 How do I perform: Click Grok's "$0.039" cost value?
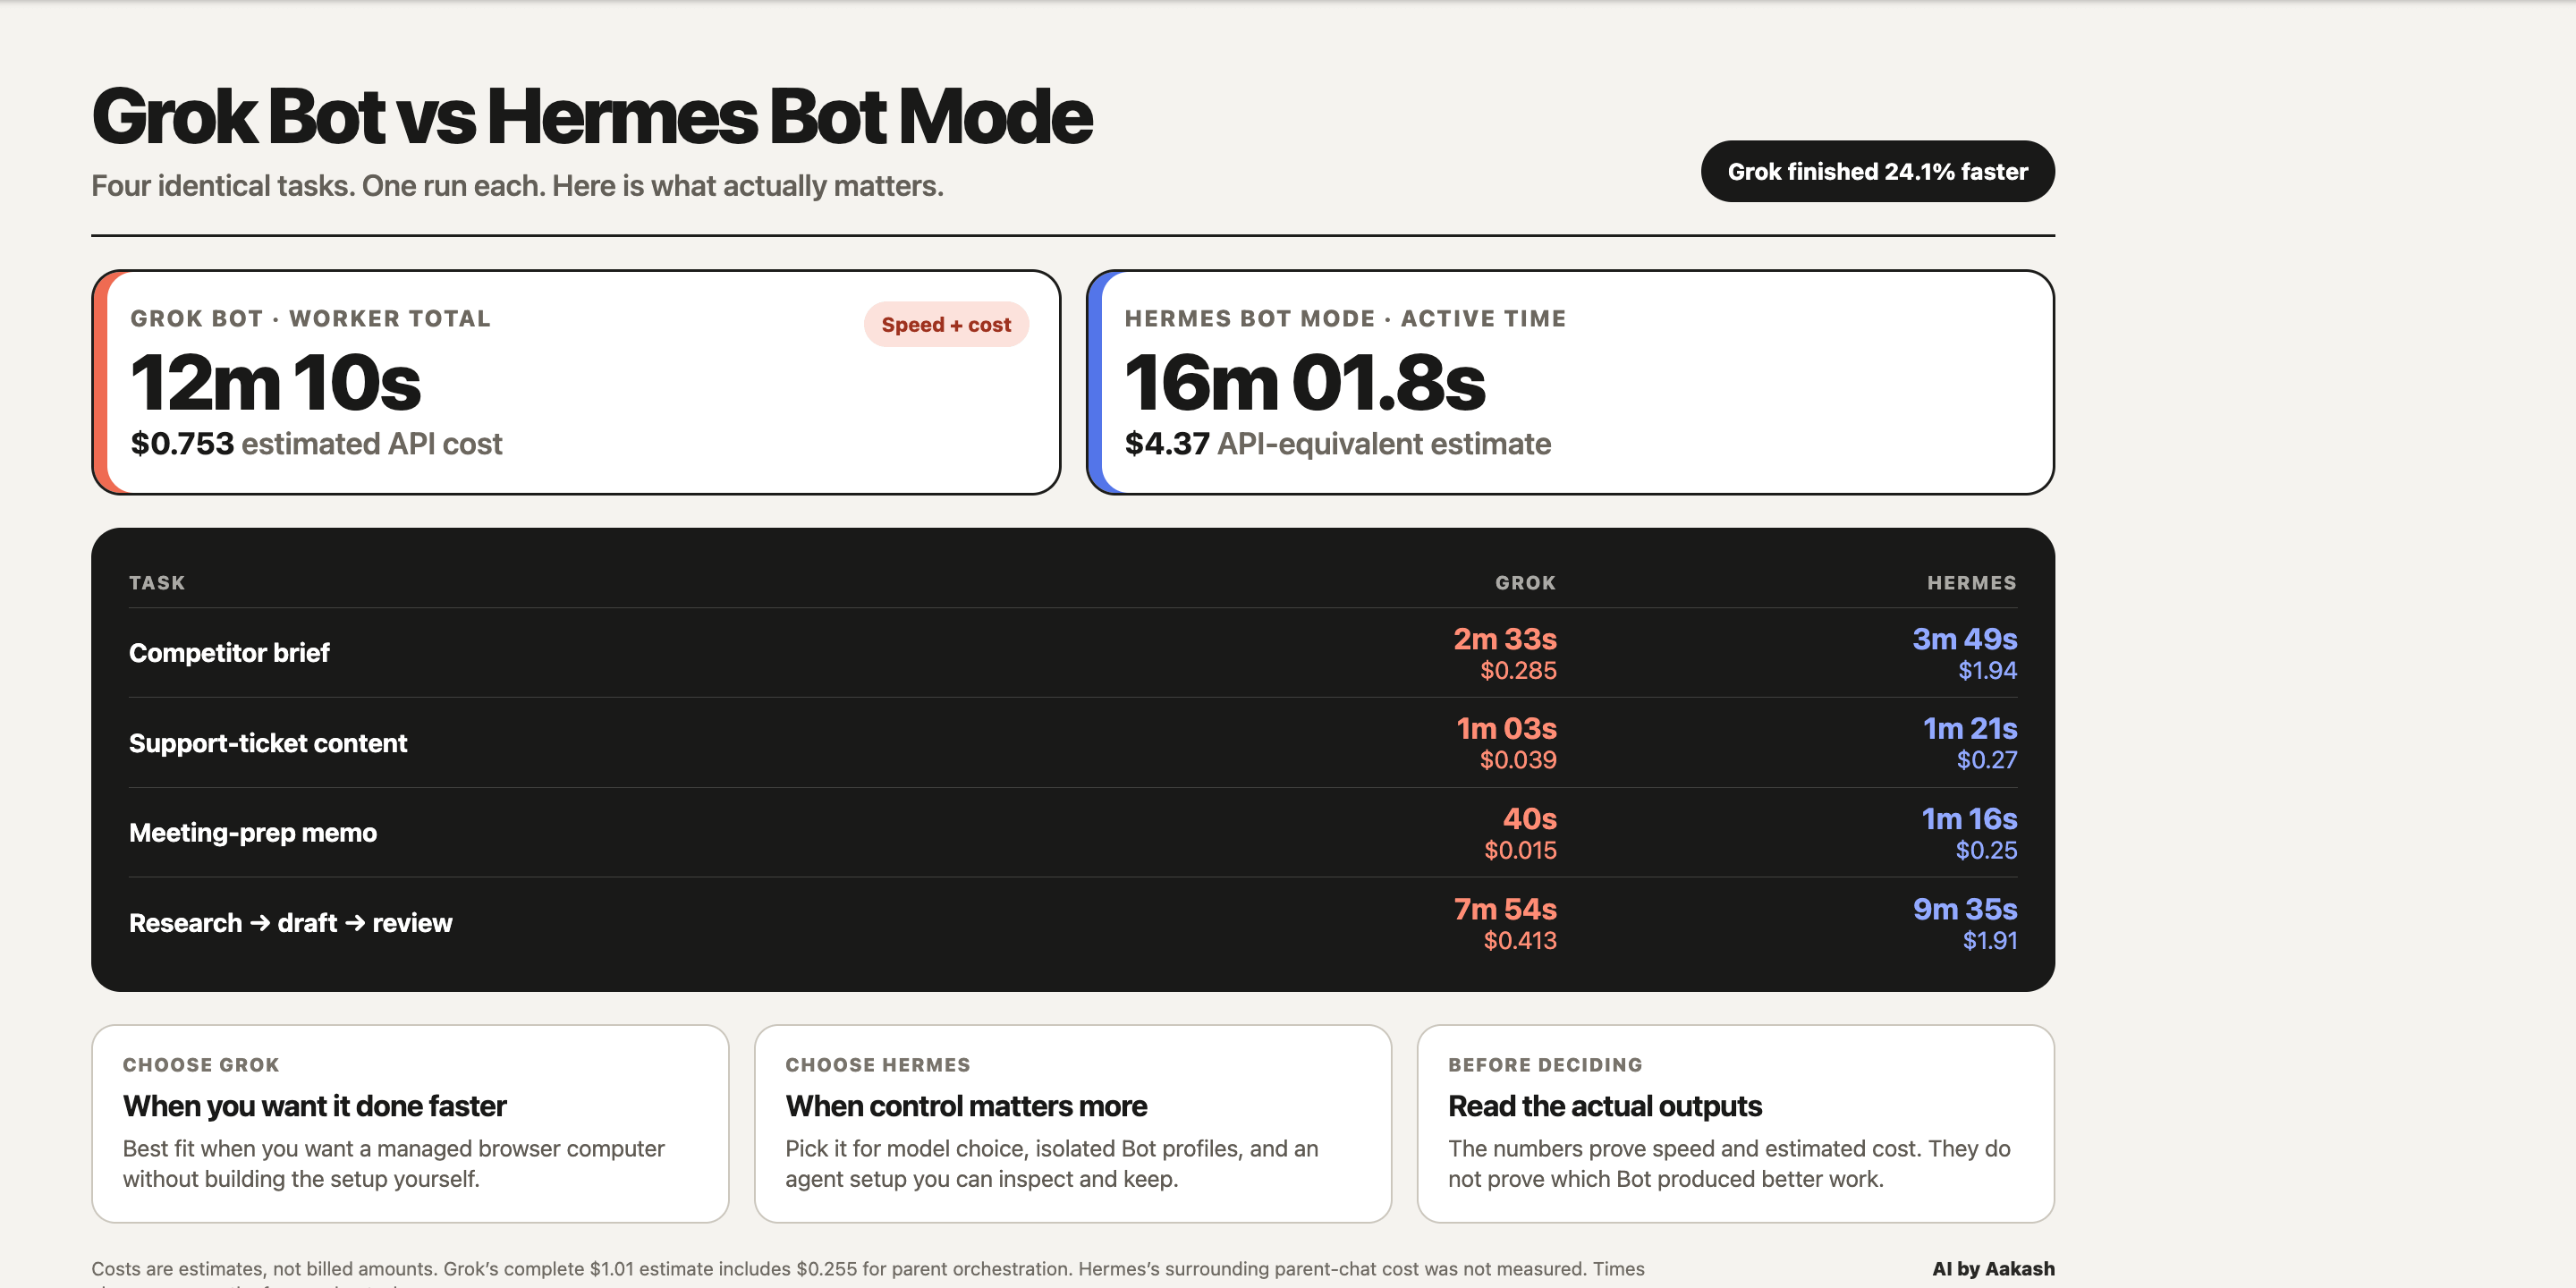(x=1518, y=760)
